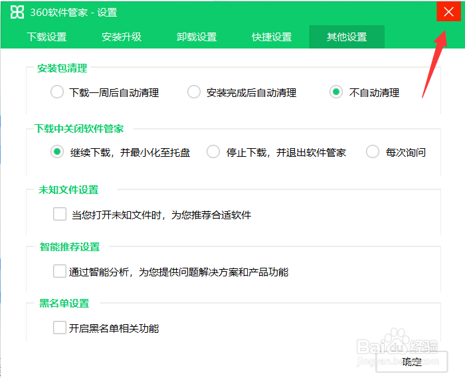Select 停止下载，并退出软件管家 radio option
Screen dimensions: 465x378
click(x=213, y=152)
